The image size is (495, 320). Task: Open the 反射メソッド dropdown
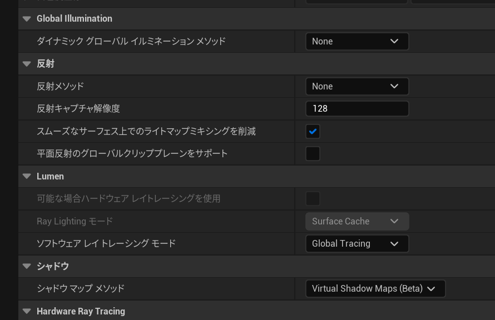(357, 86)
